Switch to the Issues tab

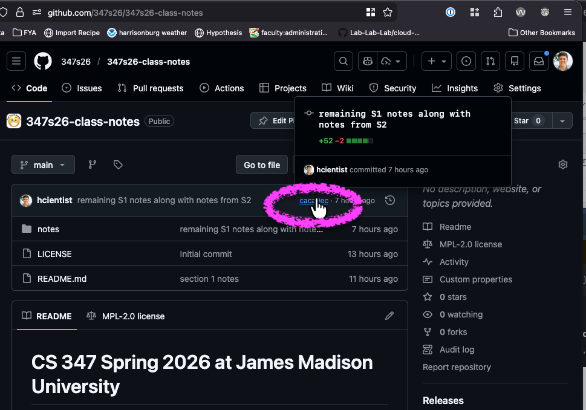[82, 88]
